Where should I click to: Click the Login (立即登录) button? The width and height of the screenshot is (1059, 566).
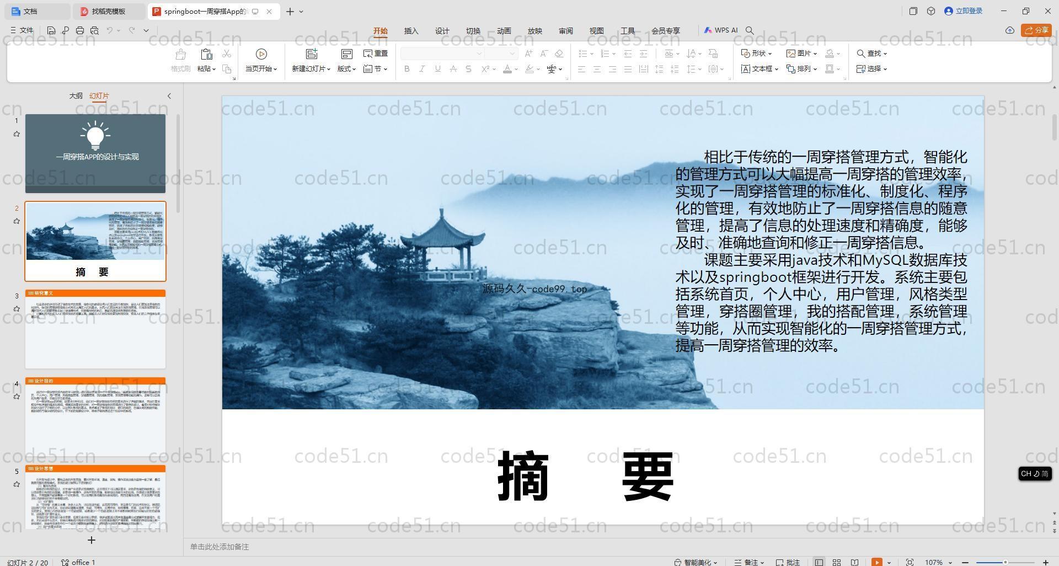(964, 11)
